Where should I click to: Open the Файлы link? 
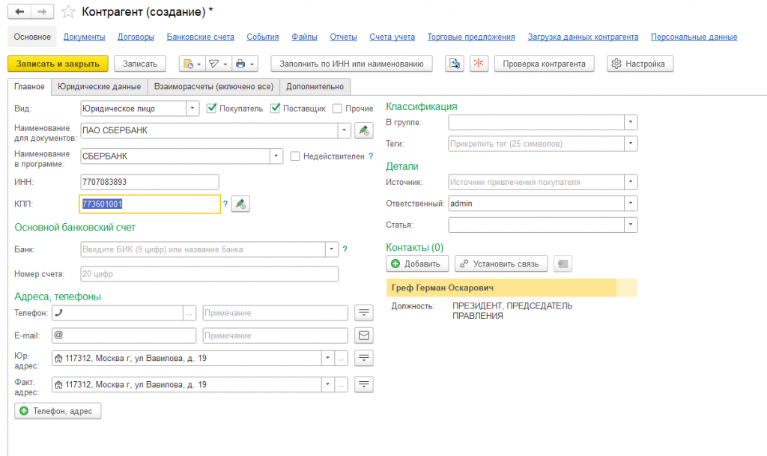[304, 37]
